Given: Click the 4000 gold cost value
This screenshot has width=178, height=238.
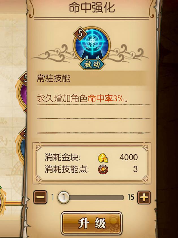Looking at the screenshot, I should [129, 157].
